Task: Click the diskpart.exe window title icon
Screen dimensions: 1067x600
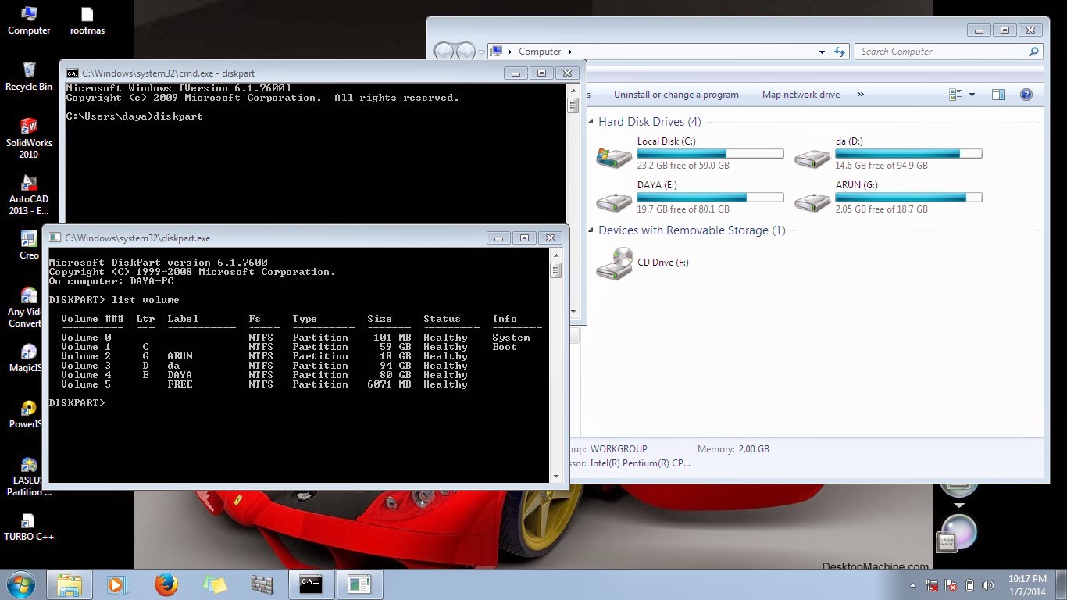Action: point(55,238)
